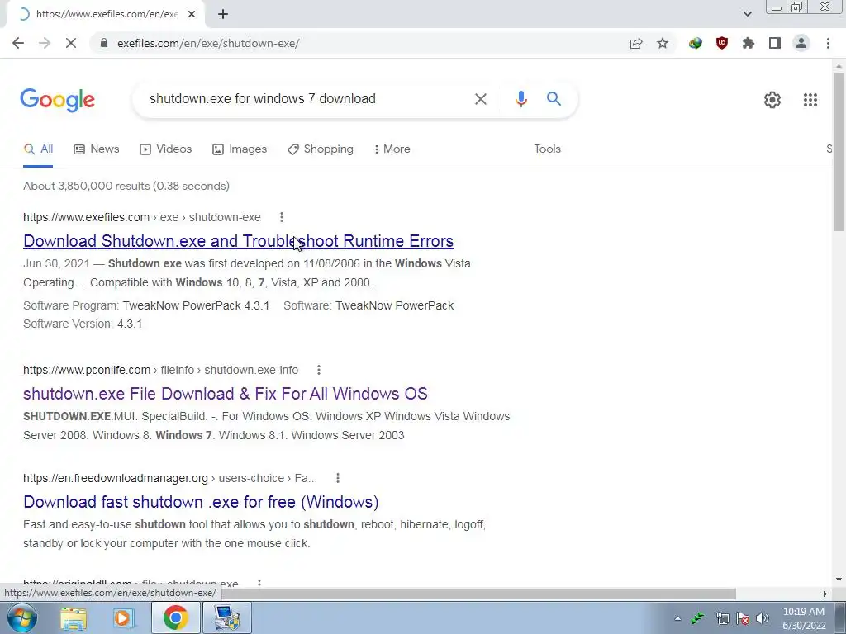846x634 pixels.
Task: Open Google settings gear
Action: pos(772,100)
